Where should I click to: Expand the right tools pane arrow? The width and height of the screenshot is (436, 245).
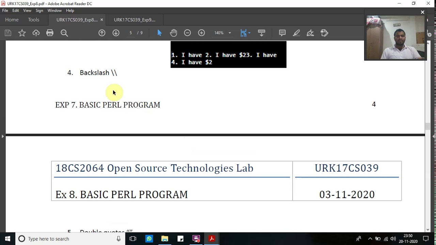pyautogui.click(x=434, y=136)
